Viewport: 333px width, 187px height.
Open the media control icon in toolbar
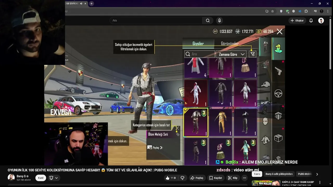pos(315,11)
